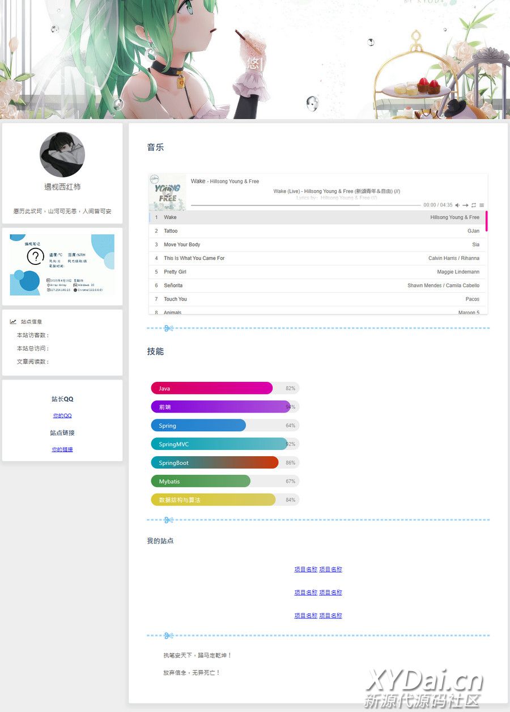This screenshot has width=510, height=712.
Task: Toggle the loop mode icon in player
Action: [474, 205]
